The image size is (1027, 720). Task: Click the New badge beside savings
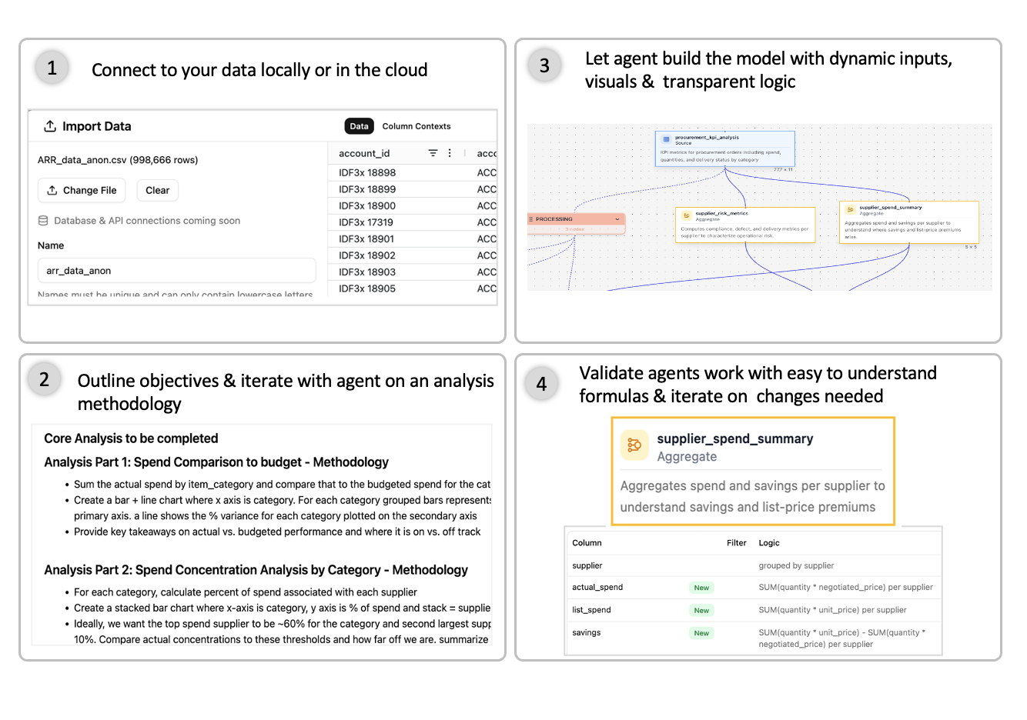[701, 632]
